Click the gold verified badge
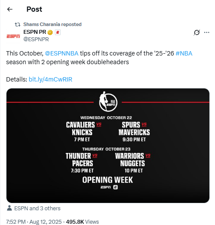Image resolution: width=215 pixels, height=225 pixels. (50, 32)
